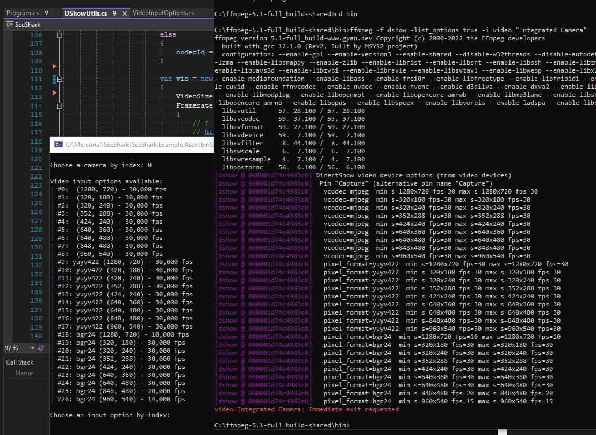Click the 'pixel_format=bgr24 min s=1280x720 fps=10' line

coord(387,337)
